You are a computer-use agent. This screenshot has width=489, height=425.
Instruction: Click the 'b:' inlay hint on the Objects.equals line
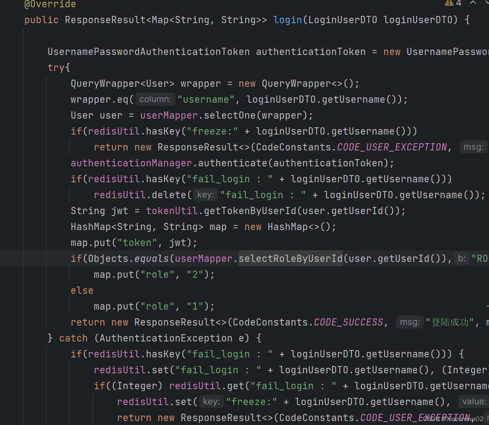(462, 258)
